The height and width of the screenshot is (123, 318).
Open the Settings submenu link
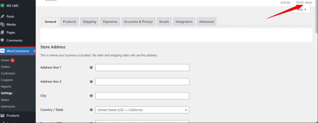pyautogui.click(x=7, y=93)
